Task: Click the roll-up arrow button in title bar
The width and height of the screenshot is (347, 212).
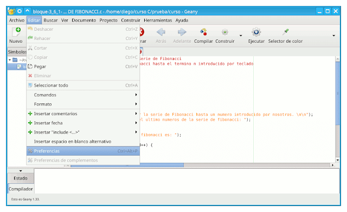Action: pyautogui.click(x=27, y=11)
